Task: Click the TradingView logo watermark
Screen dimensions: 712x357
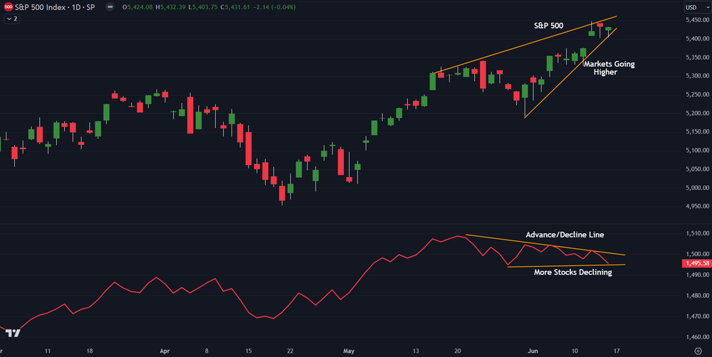Action: (x=11, y=333)
